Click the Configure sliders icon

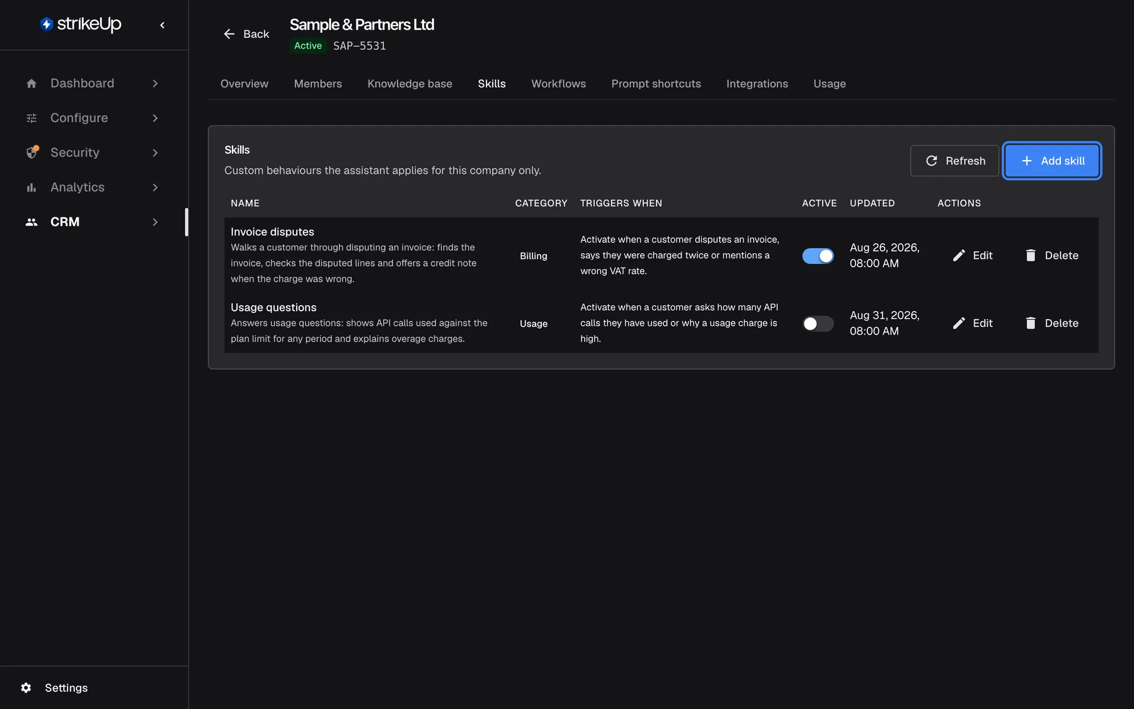point(31,118)
